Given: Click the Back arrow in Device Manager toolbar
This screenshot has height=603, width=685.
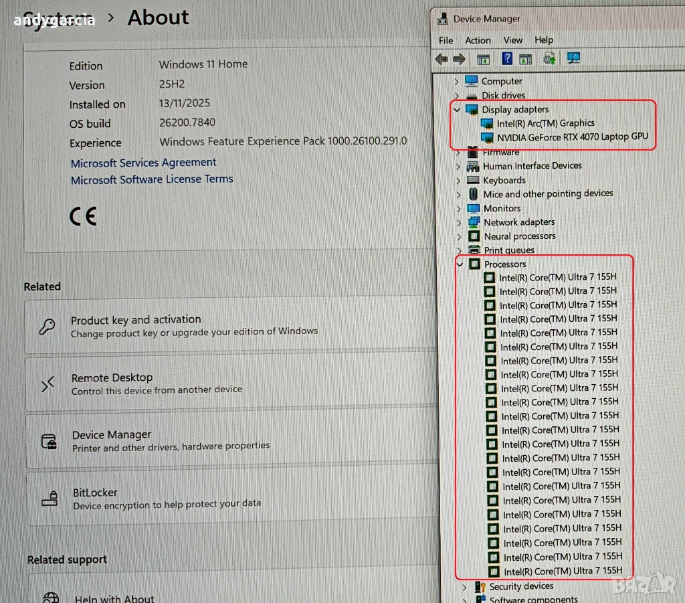Looking at the screenshot, I should (x=442, y=59).
